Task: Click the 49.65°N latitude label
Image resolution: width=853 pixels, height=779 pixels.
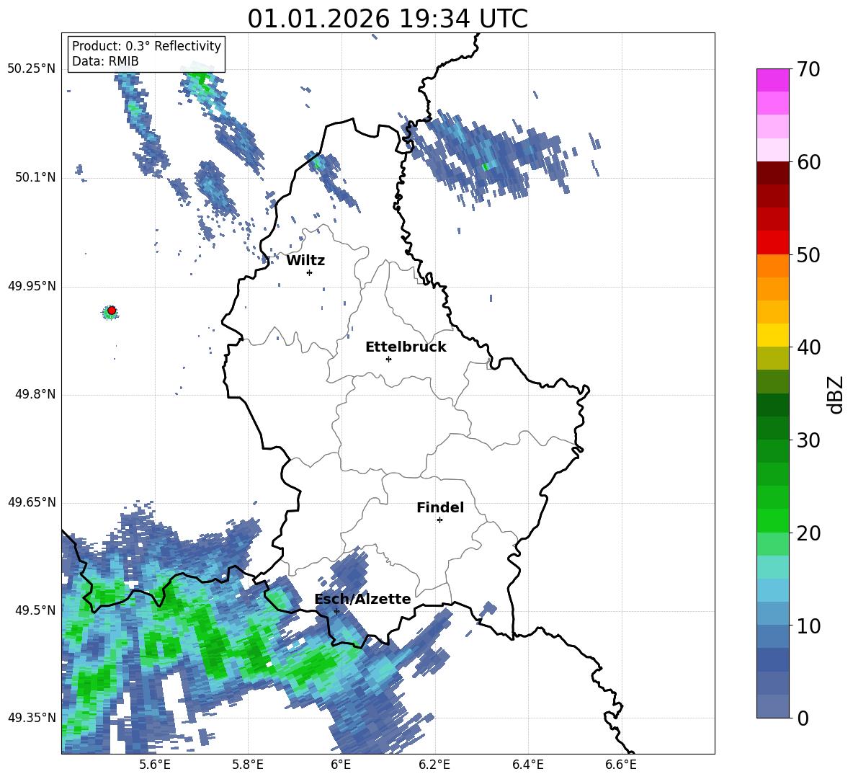Action: coord(32,502)
